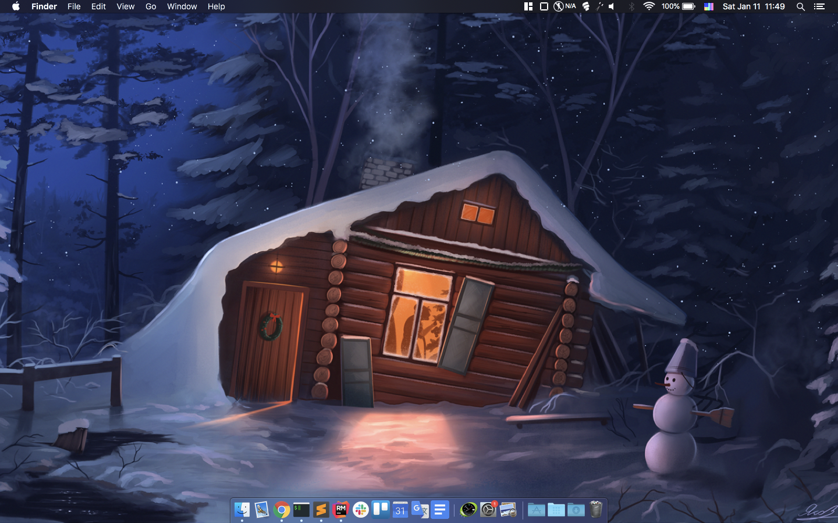Viewport: 838px width, 523px height.
Task: Open Google Translate from the Dock
Action: 420,510
